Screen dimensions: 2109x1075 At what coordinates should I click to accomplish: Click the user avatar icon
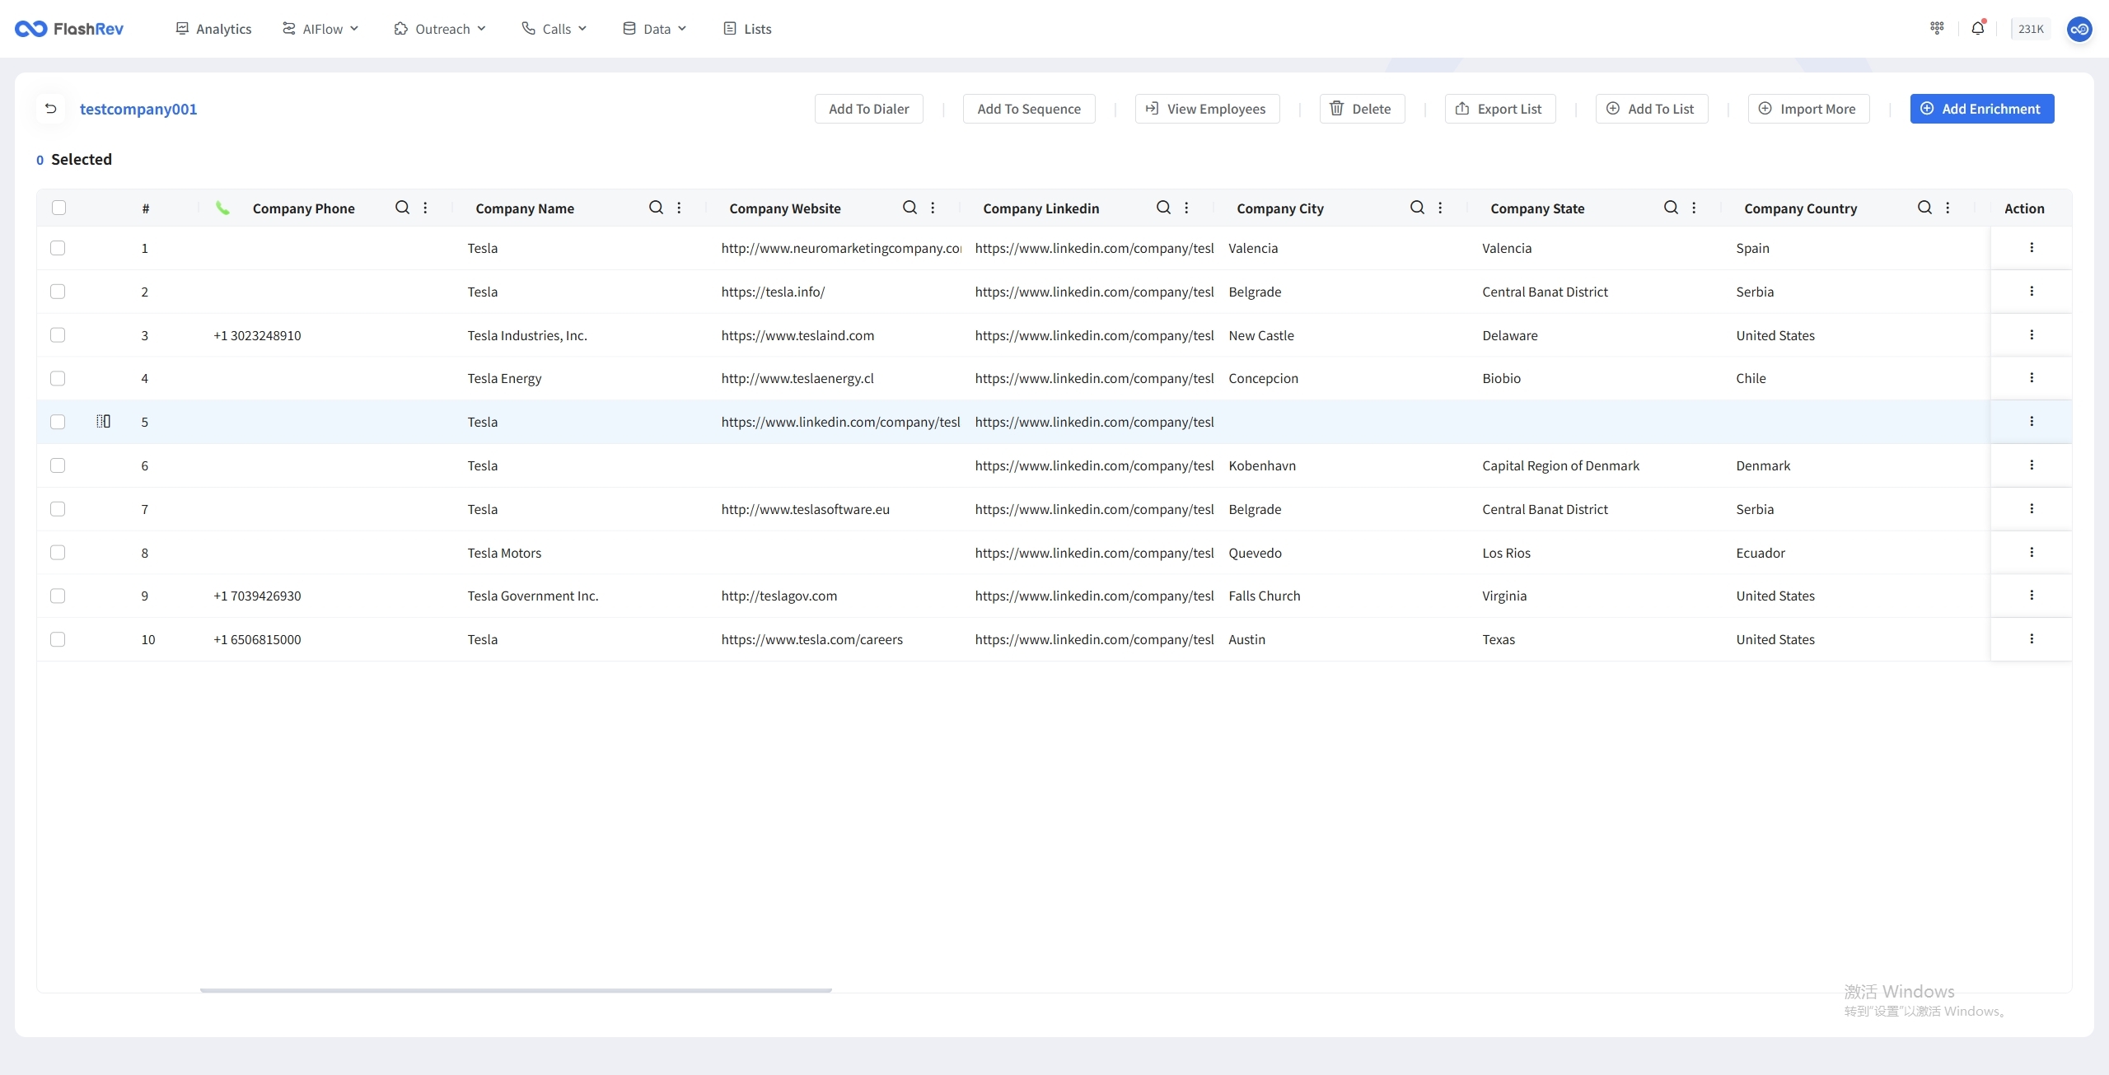click(2079, 29)
